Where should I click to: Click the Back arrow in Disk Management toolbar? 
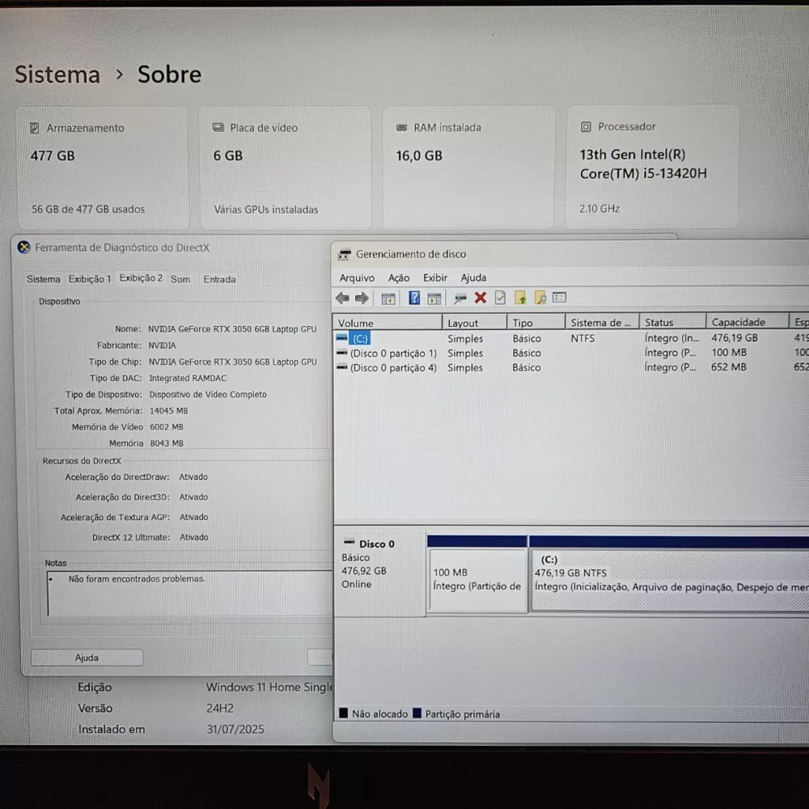[342, 298]
